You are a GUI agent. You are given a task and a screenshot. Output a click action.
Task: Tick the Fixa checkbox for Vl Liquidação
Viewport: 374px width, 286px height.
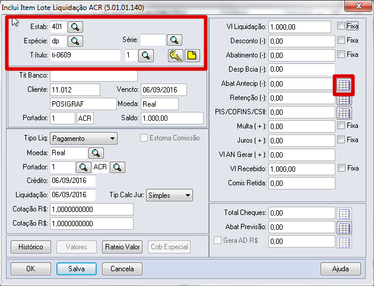[341, 26]
